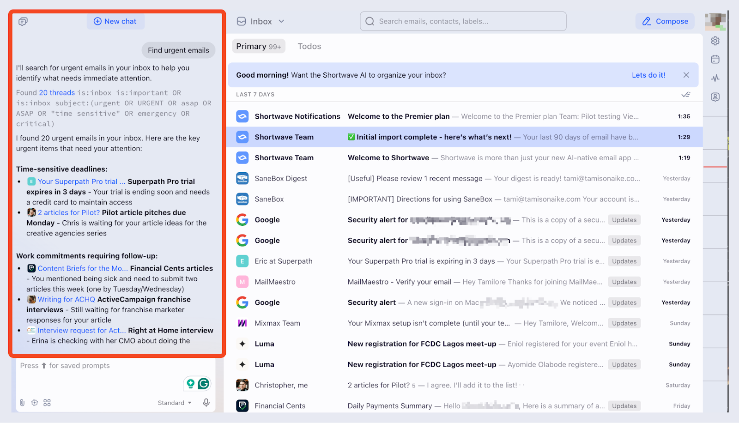Open MailMaestro Verify your email message

pos(465,282)
